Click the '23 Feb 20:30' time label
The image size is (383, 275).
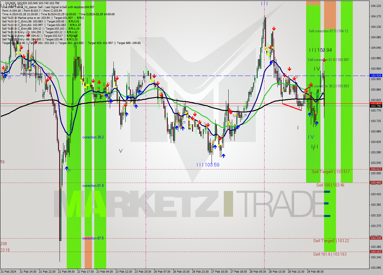click(143, 272)
